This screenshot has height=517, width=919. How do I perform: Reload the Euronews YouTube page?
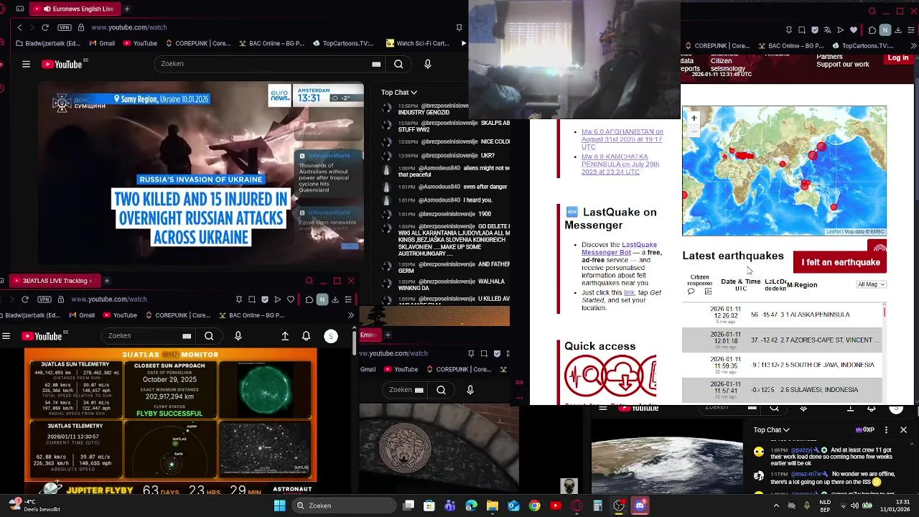45,27
